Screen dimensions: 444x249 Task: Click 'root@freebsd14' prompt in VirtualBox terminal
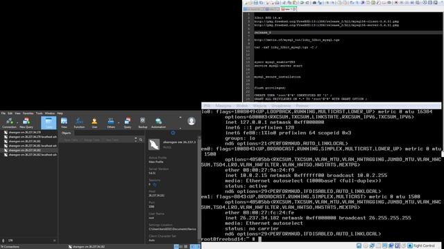[x=225, y=239]
